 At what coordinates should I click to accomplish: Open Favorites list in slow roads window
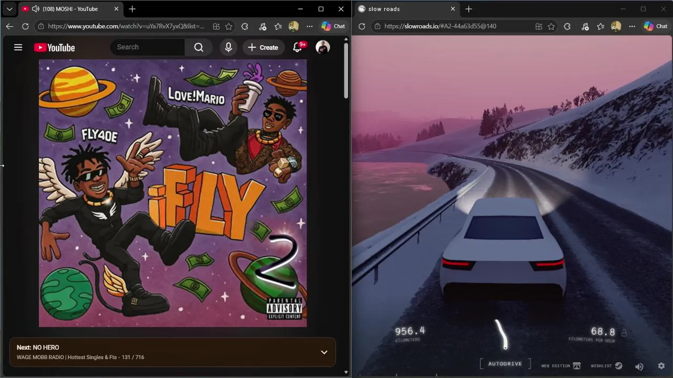pos(600,26)
